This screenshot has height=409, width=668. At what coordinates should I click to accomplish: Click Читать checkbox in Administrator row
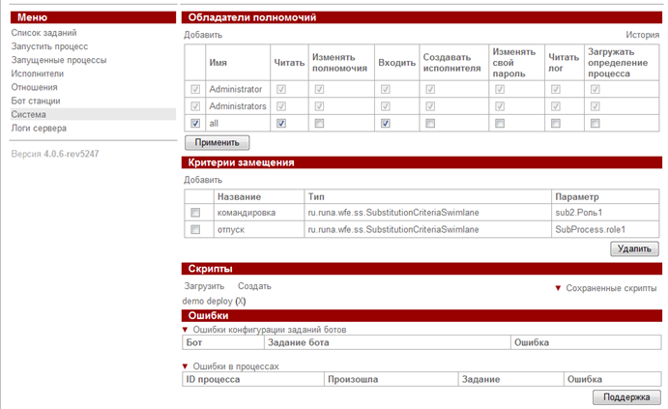[x=281, y=89]
